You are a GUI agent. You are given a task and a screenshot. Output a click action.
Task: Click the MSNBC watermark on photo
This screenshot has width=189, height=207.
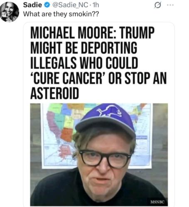pos(157,202)
